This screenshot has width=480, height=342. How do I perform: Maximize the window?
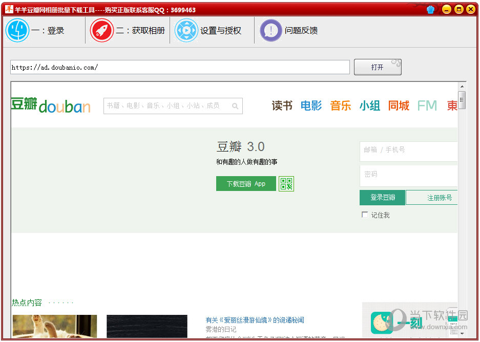point(459,10)
